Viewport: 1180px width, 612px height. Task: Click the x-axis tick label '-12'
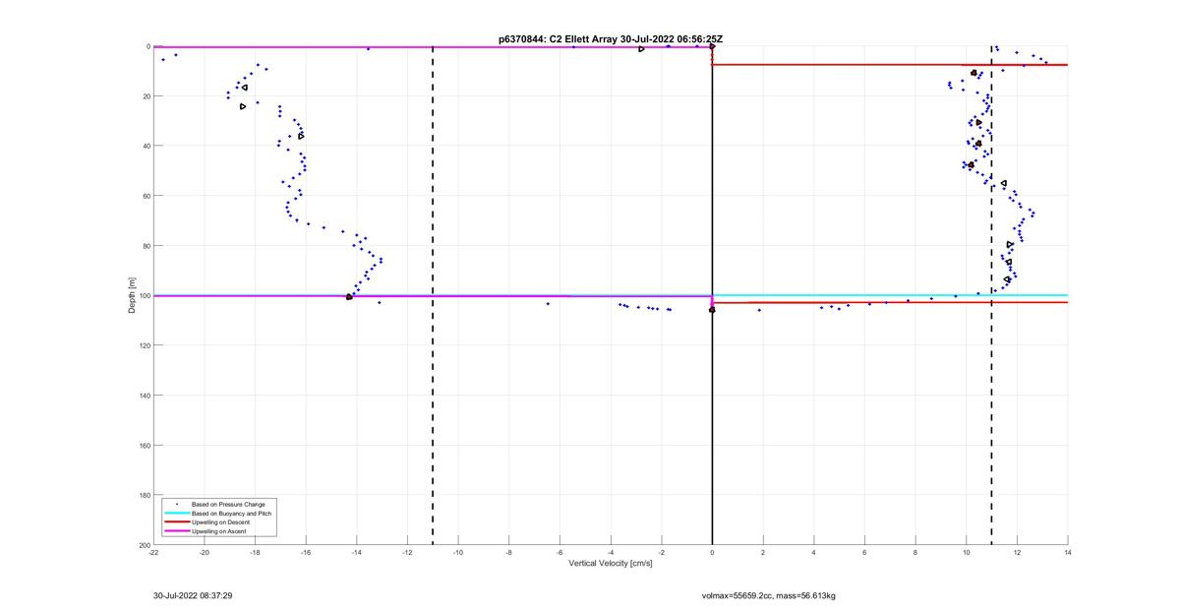pyautogui.click(x=407, y=552)
